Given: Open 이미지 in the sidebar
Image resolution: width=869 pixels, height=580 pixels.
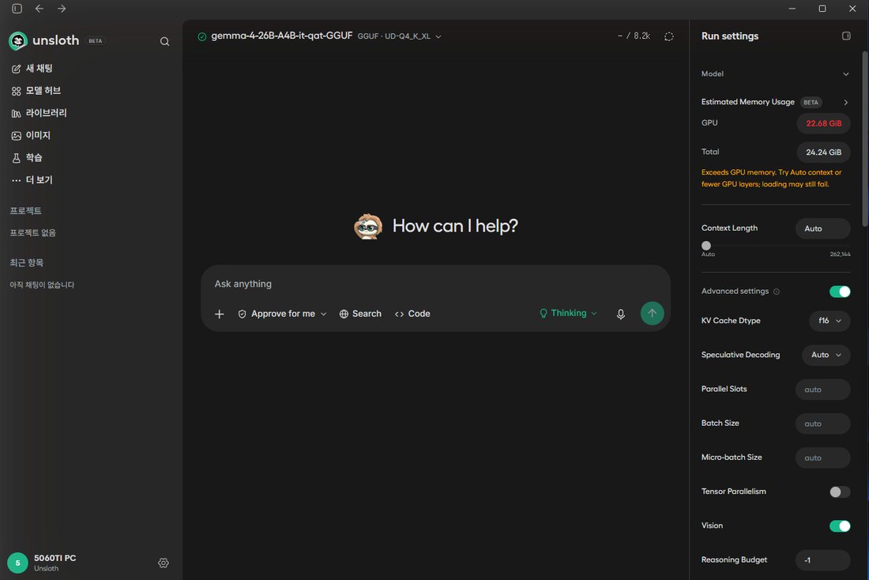Looking at the screenshot, I should pyautogui.click(x=31, y=135).
